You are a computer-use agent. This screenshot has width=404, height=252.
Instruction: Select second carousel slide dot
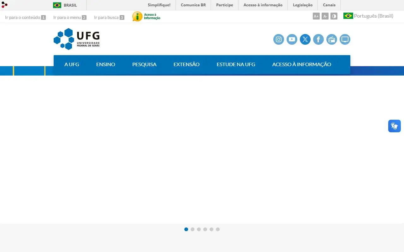[193, 229]
